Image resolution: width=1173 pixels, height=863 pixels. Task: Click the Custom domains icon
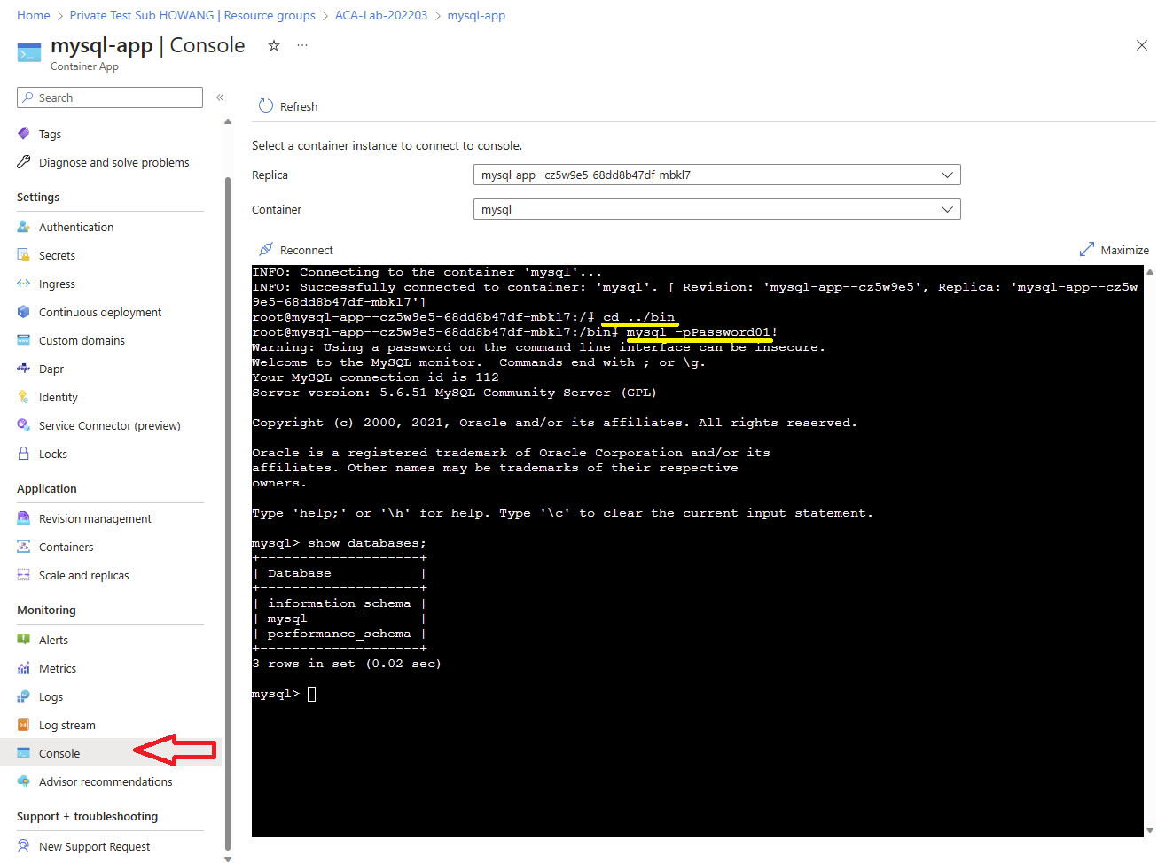(x=24, y=340)
